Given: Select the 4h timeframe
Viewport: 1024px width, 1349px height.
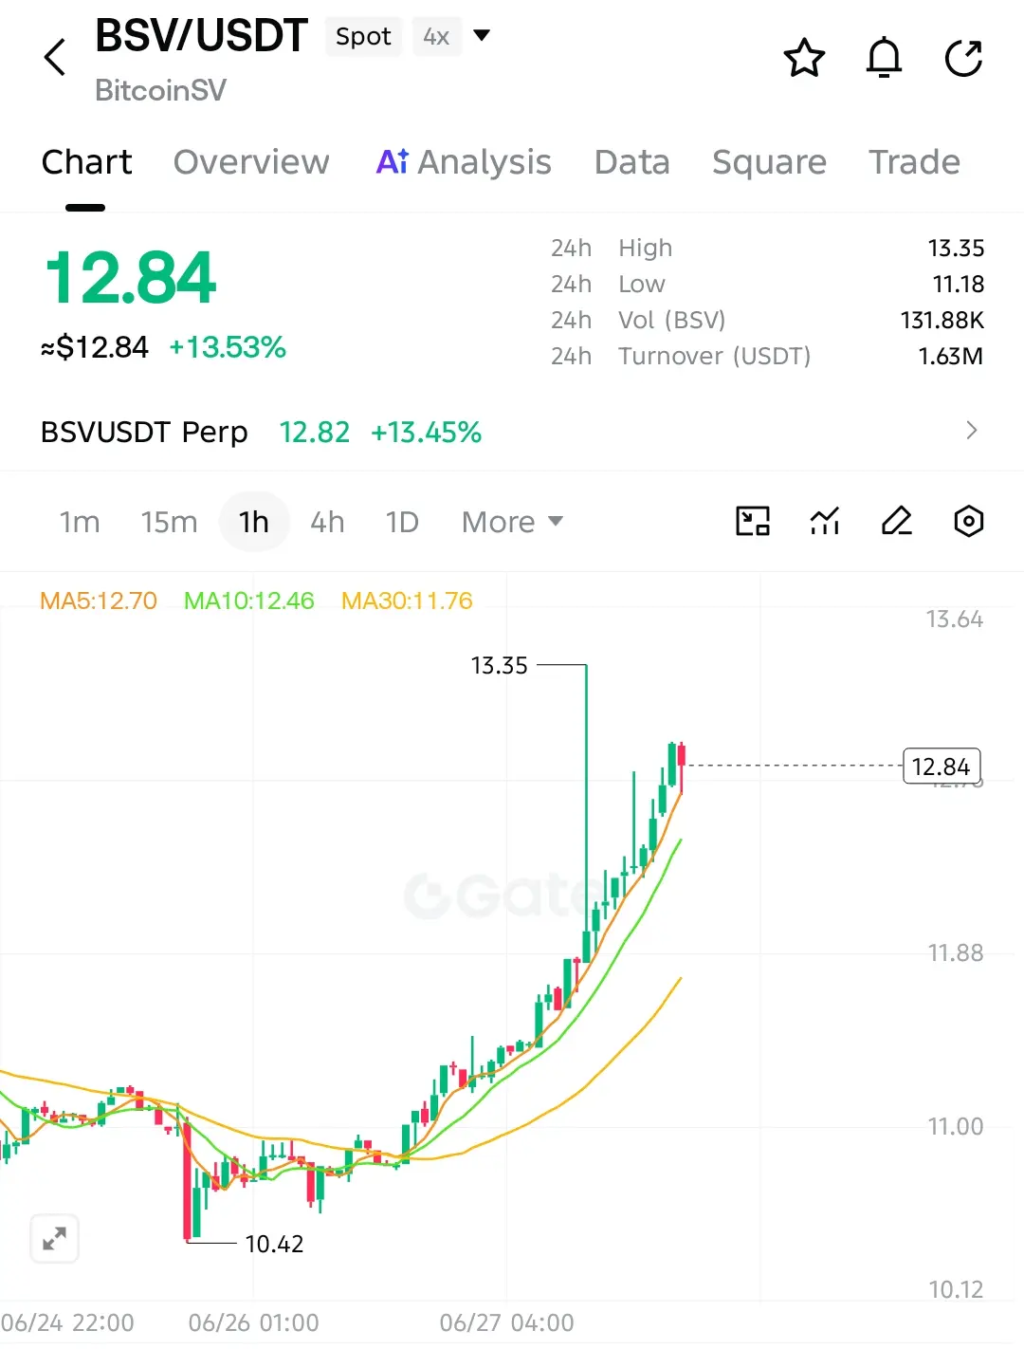Looking at the screenshot, I should click(x=327, y=522).
